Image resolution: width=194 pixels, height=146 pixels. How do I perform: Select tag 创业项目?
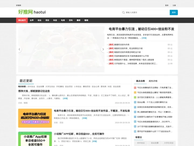click(x=69, y=87)
